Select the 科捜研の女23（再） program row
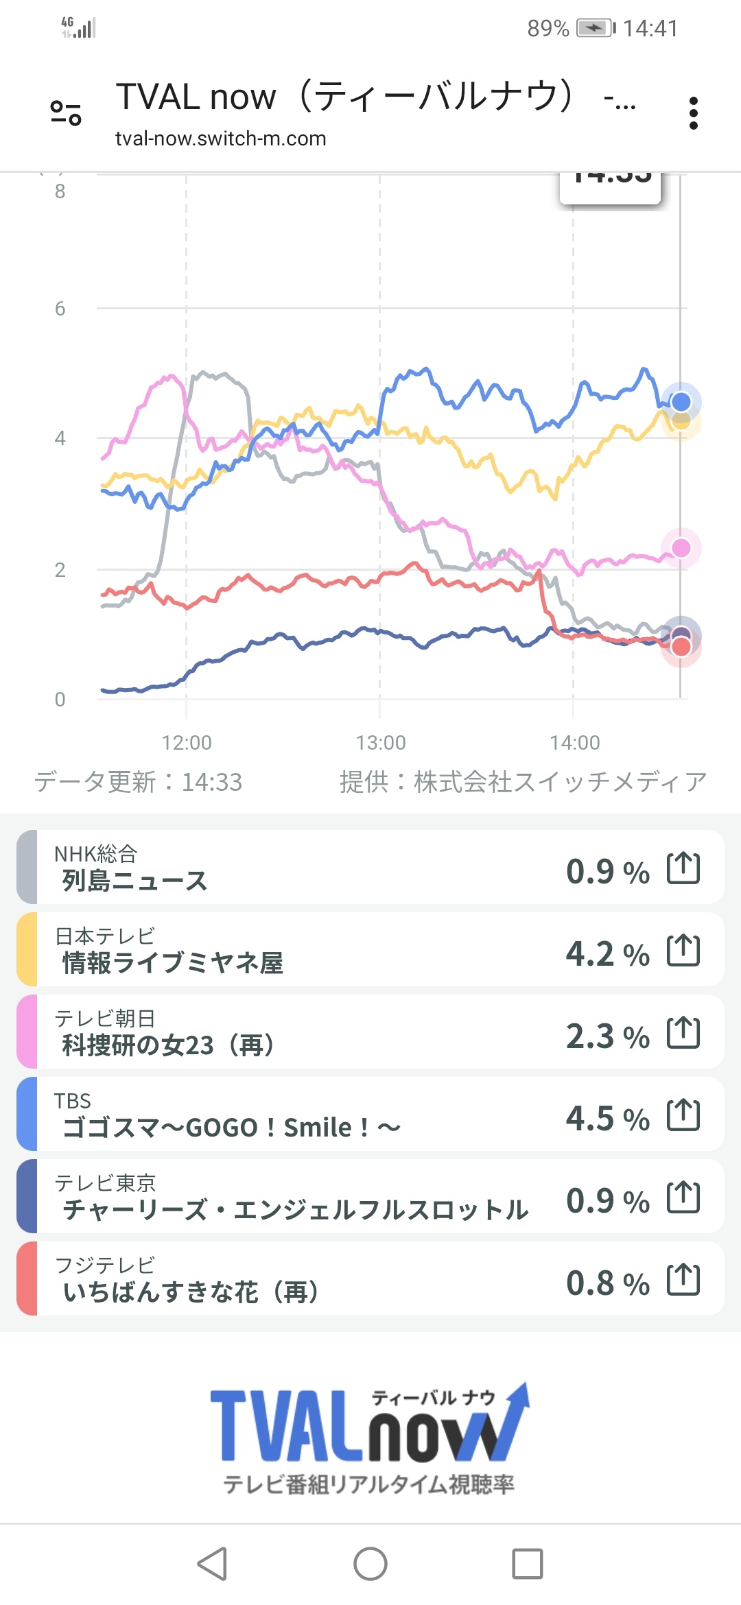 [309, 1033]
